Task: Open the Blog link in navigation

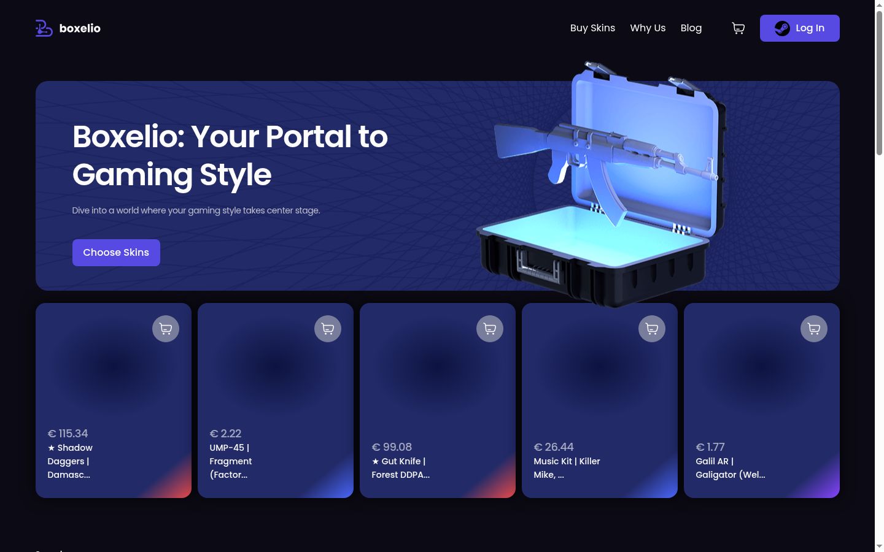Action: [691, 28]
